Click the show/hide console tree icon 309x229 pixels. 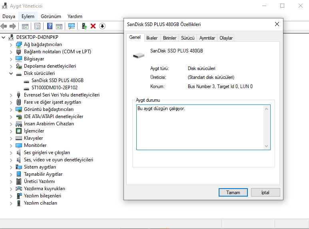[25, 26]
